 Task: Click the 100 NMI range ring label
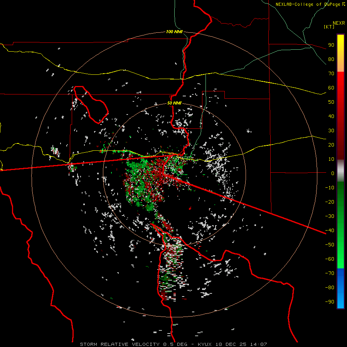174,32
